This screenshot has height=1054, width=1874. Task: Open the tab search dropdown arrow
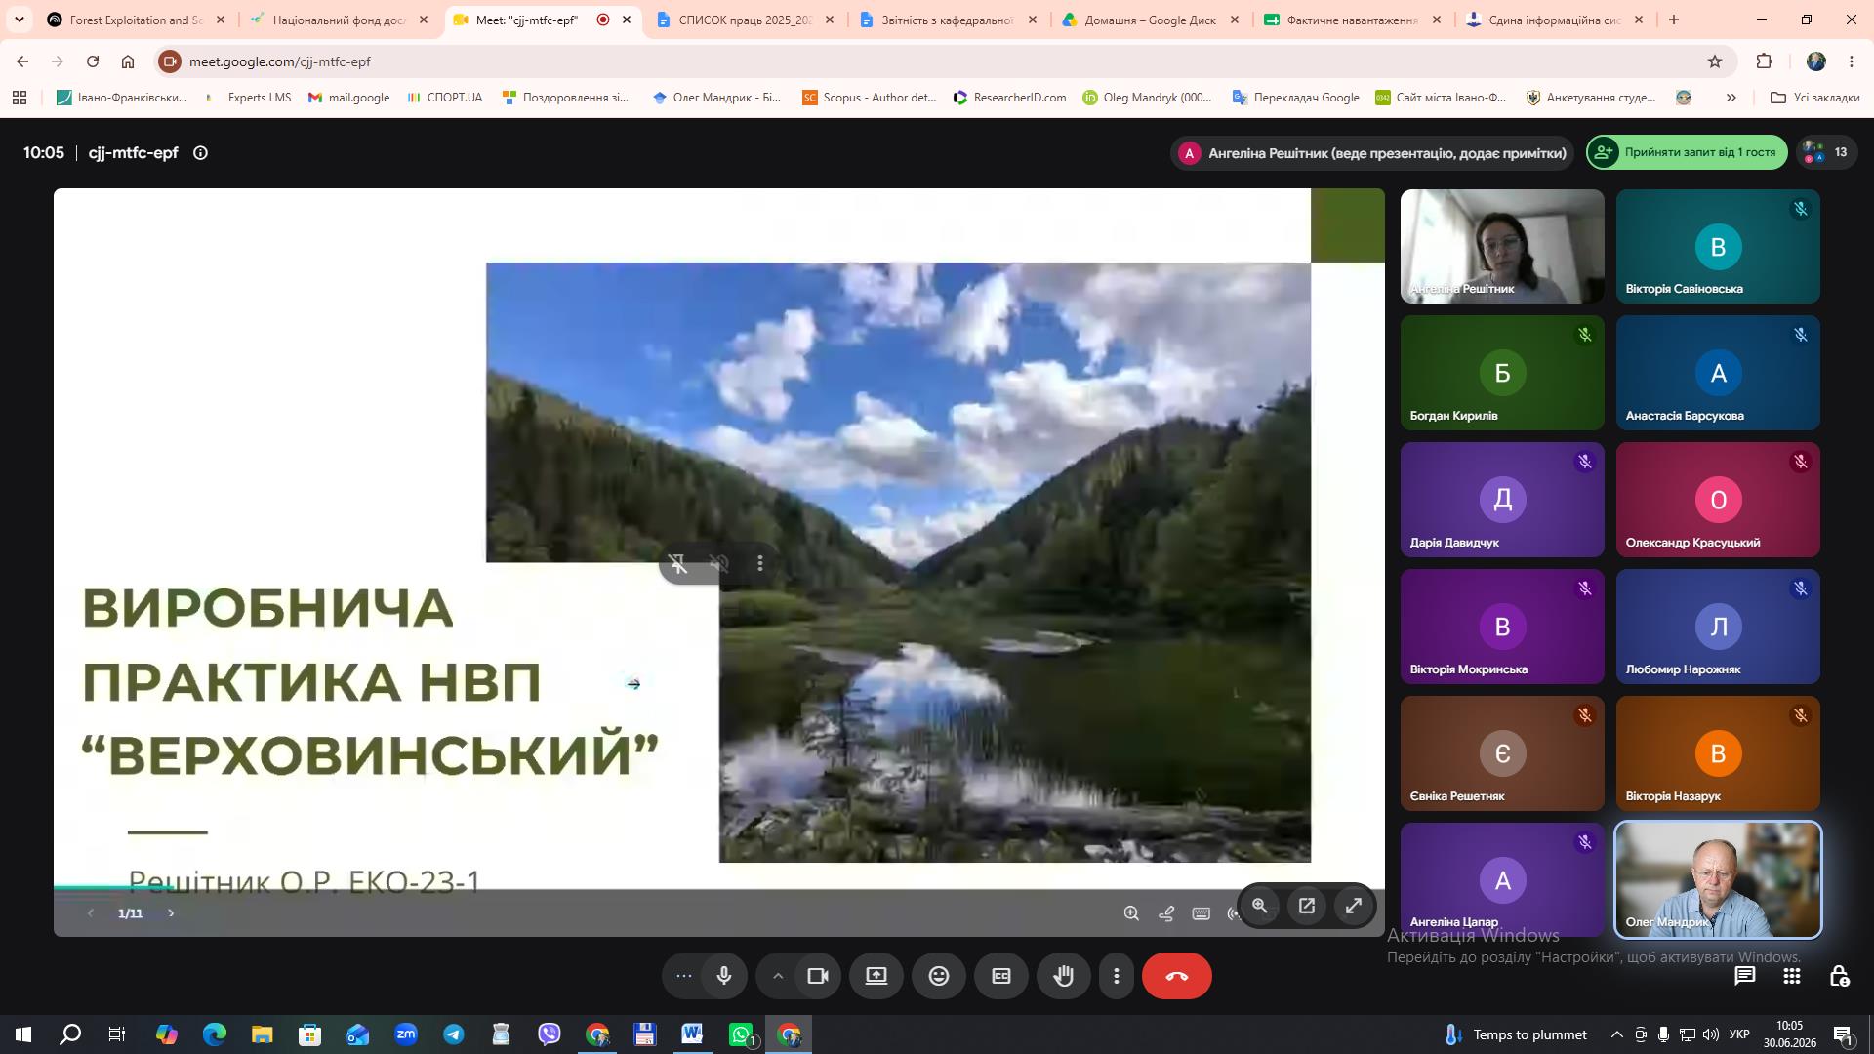pyautogui.click(x=19, y=20)
